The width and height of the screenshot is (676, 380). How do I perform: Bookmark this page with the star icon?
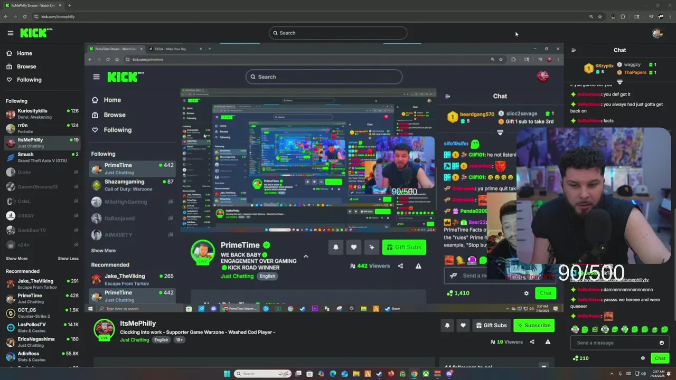tap(600, 16)
